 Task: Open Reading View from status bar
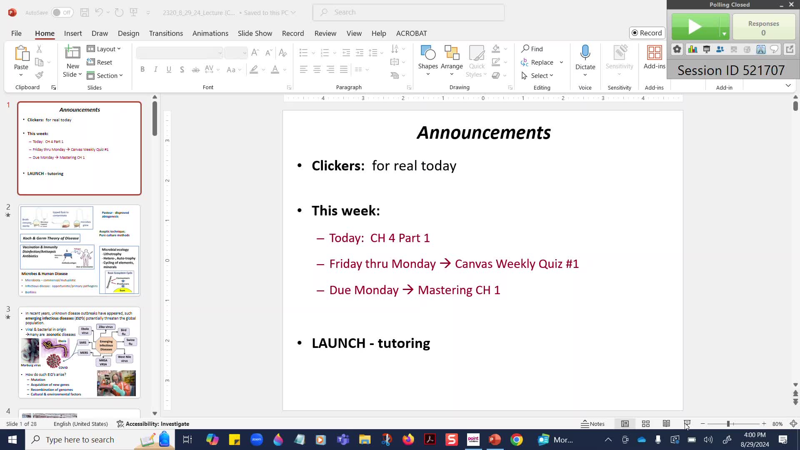(x=666, y=424)
